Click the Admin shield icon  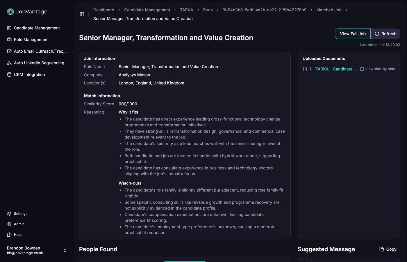point(9,224)
